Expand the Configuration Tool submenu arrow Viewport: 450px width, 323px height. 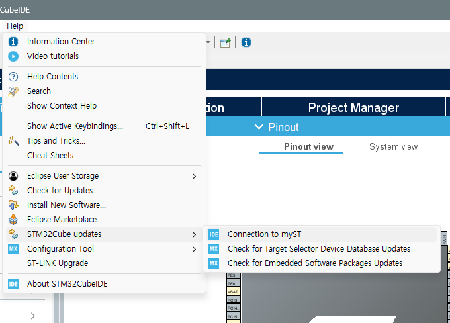tap(195, 250)
